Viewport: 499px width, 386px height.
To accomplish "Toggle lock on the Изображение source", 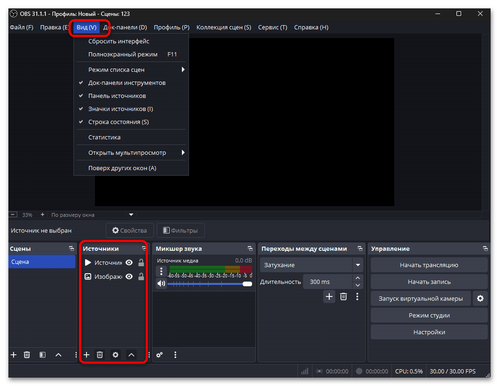I will (141, 276).
